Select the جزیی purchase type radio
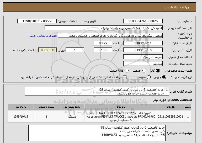 [164, 77]
